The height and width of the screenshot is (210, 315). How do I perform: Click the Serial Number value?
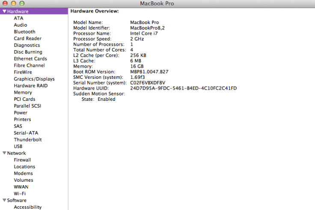click(x=148, y=83)
